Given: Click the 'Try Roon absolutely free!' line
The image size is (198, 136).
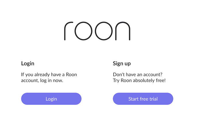Looking at the screenshot, I should (139, 80).
